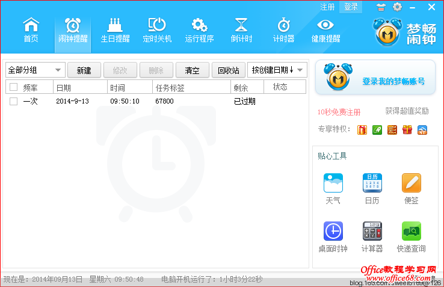The width and height of the screenshot is (444, 287).
Task: Select the 2014-9-13 date cell
Action: point(72,101)
